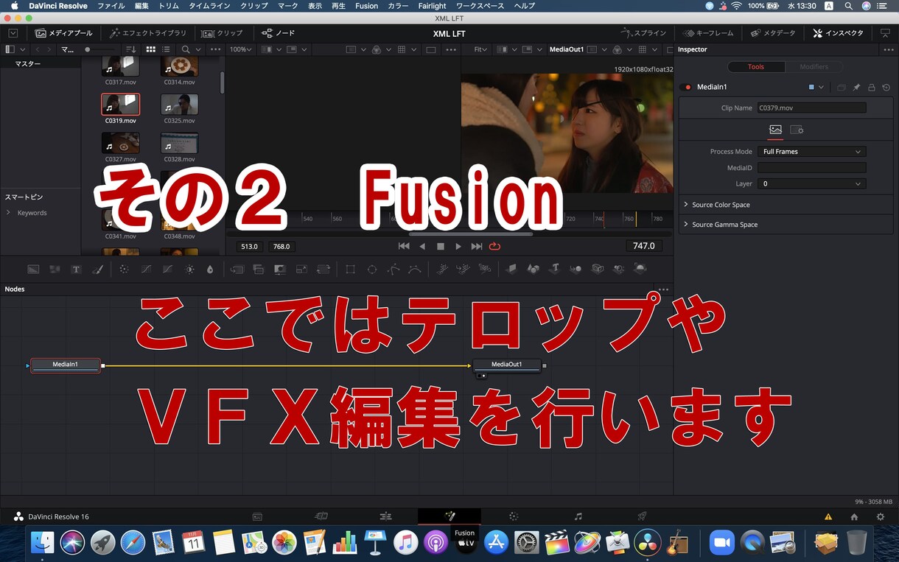
Task: Add a Renderer3D node from toolbar
Action: 640,270
